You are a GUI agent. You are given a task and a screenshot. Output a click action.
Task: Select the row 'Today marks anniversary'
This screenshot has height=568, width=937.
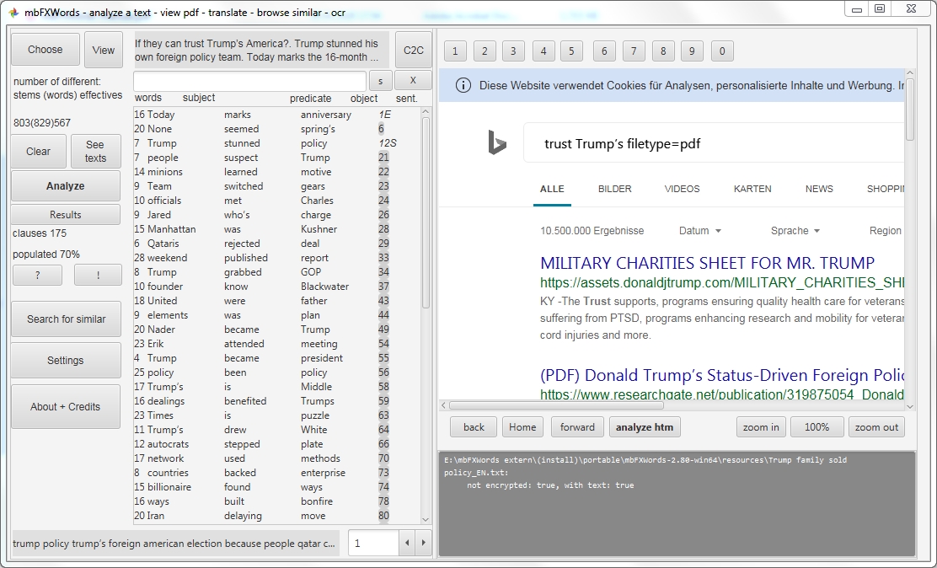276,115
